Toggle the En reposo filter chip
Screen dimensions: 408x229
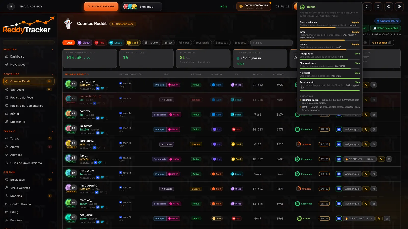tap(240, 43)
